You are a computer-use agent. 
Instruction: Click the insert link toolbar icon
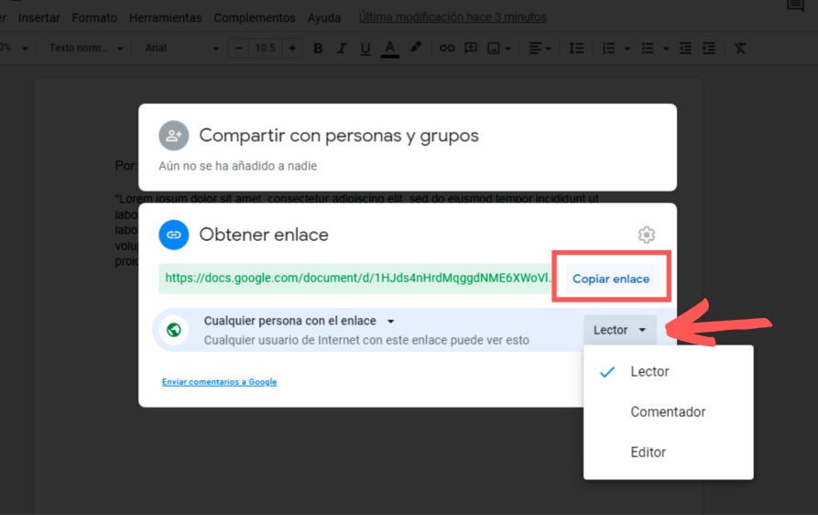click(x=447, y=49)
